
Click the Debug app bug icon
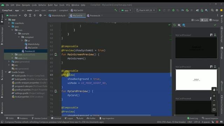(173, 10)
